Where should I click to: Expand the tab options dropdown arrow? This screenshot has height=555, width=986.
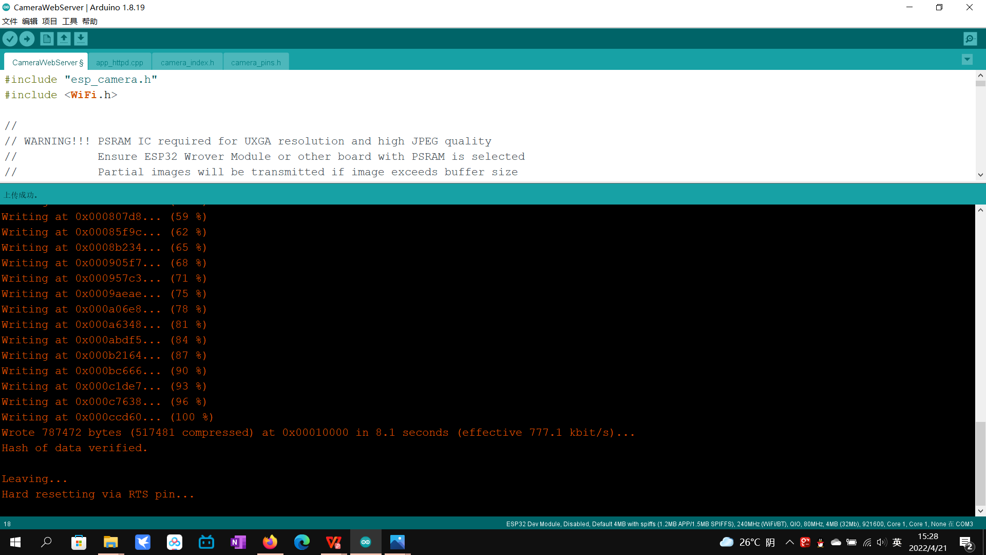[x=967, y=60]
